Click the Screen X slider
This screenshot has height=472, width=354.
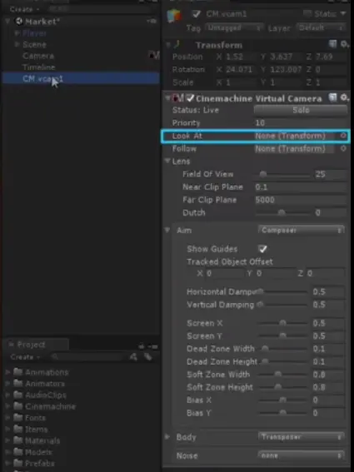(282, 323)
